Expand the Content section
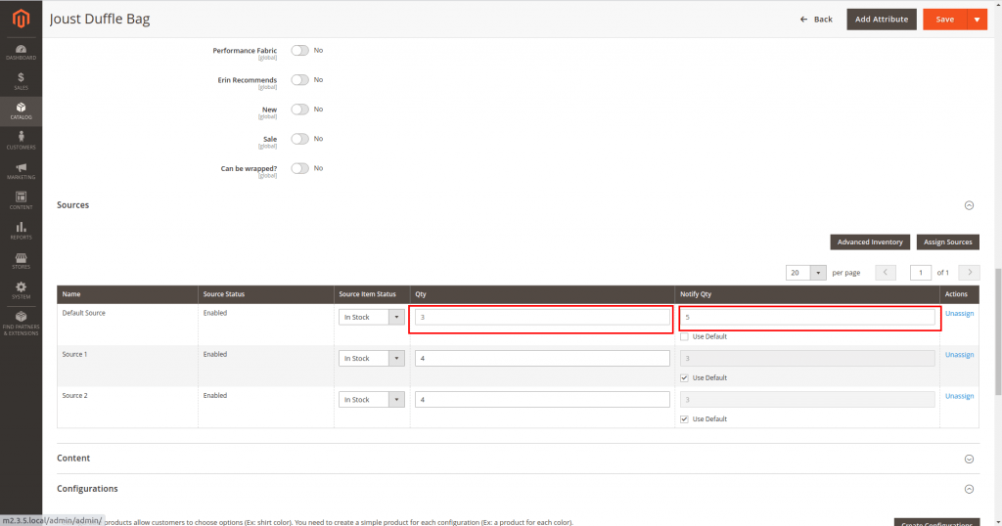Image resolution: width=1002 pixels, height=526 pixels. coord(969,459)
